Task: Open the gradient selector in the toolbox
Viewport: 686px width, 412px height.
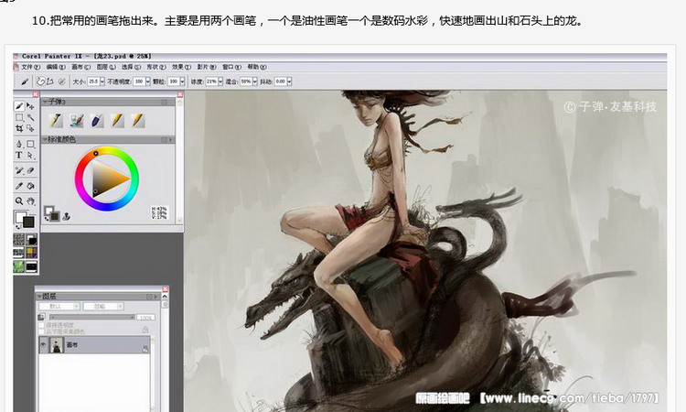Action: 31,240
